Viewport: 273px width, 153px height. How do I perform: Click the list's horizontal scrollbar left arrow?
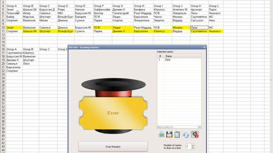(159, 127)
